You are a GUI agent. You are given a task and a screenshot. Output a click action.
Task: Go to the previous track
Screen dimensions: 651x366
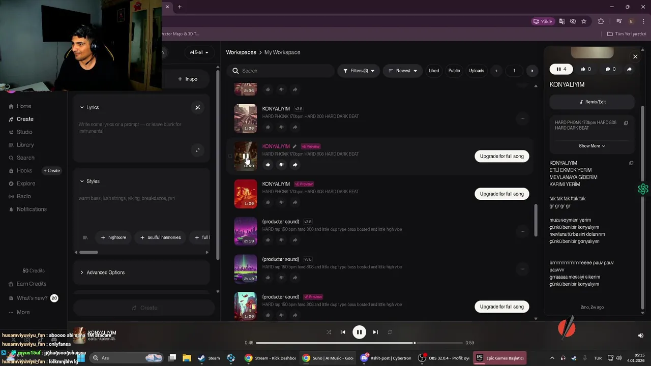tap(343, 332)
